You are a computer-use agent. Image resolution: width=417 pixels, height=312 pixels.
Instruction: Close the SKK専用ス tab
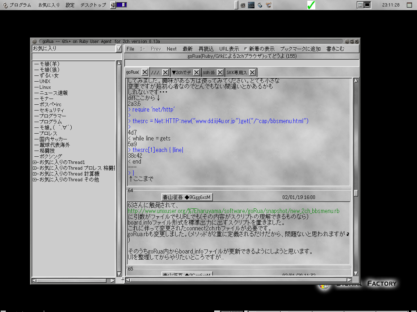click(x=252, y=73)
